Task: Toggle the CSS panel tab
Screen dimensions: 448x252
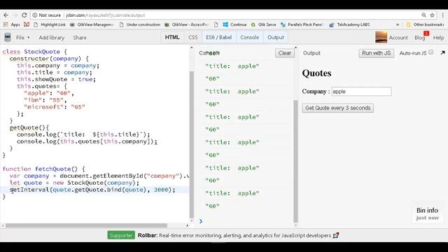Action: [193, 37]
